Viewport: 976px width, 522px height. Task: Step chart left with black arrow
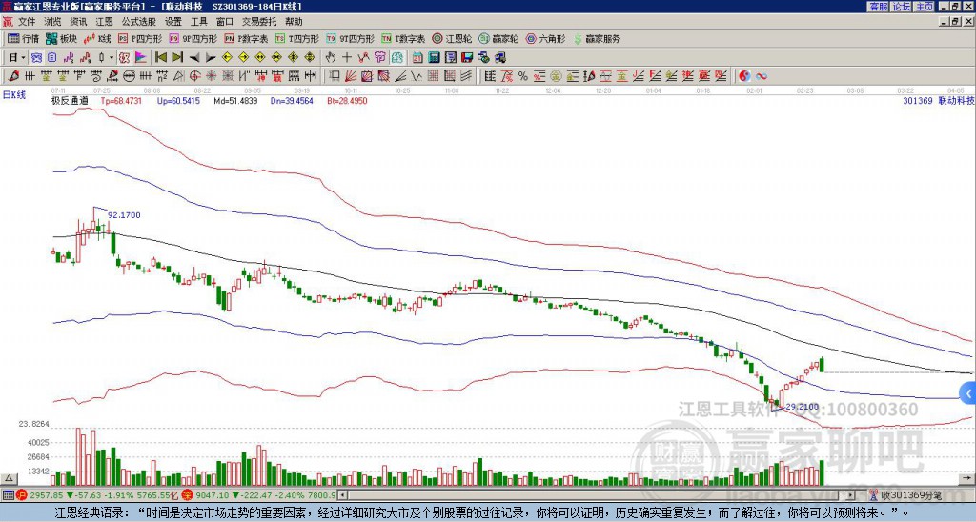coord(194,58)
